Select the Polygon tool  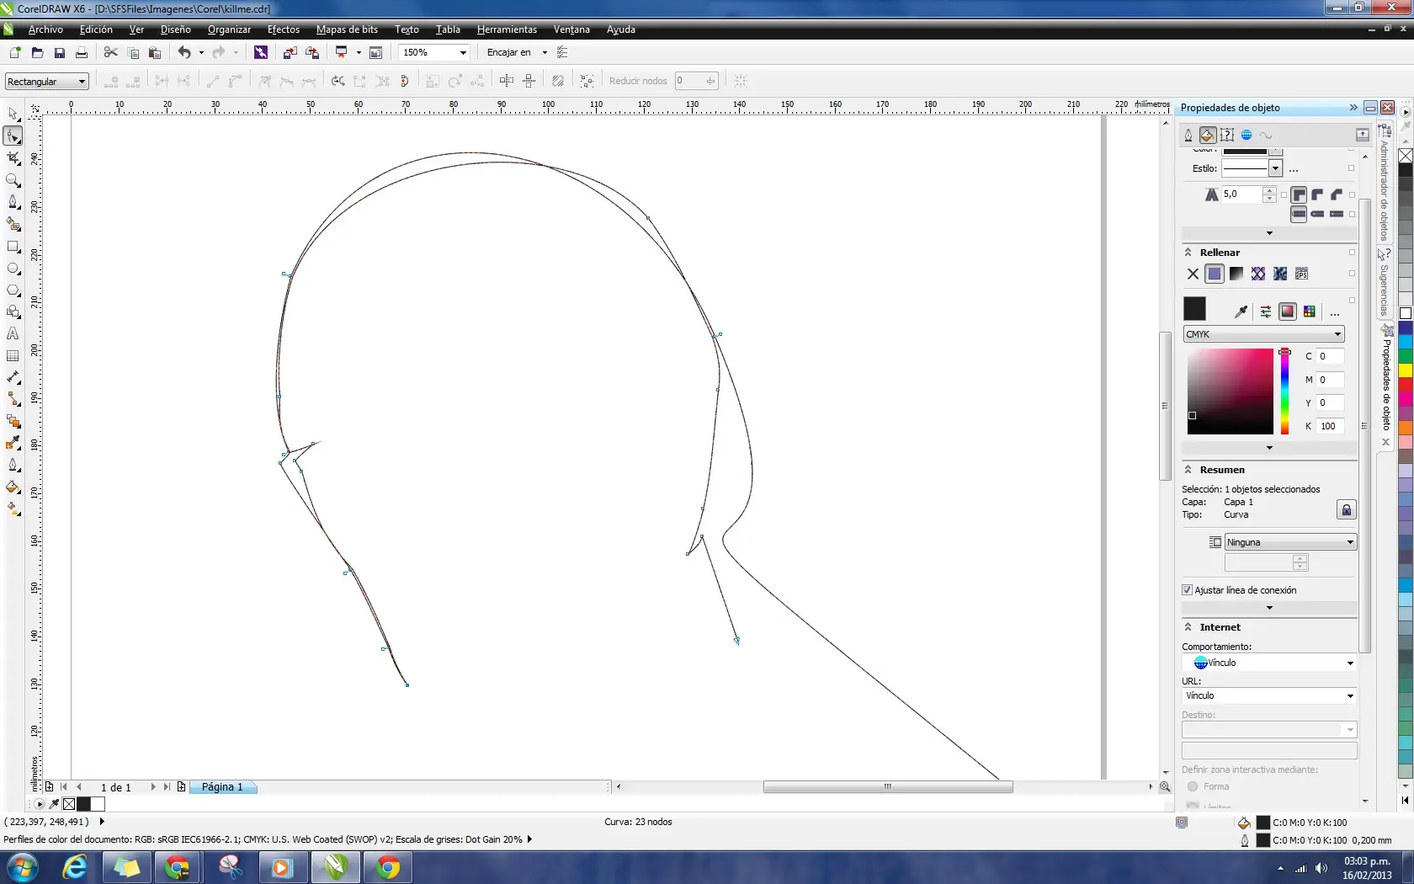(13, 290)
